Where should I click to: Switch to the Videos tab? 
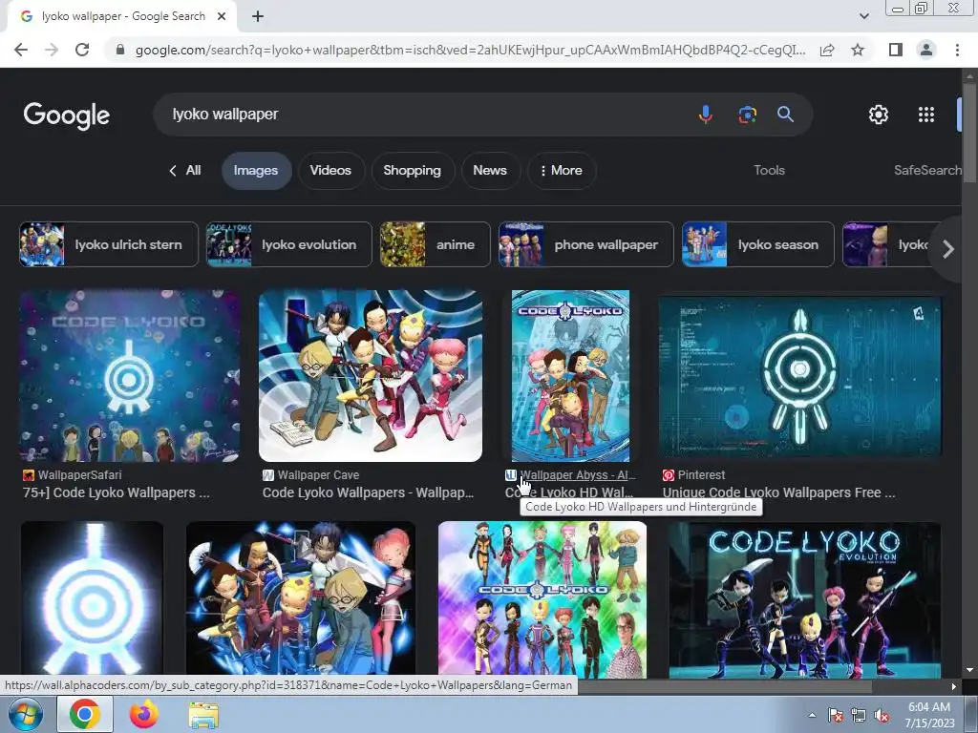tap(330, 171)
